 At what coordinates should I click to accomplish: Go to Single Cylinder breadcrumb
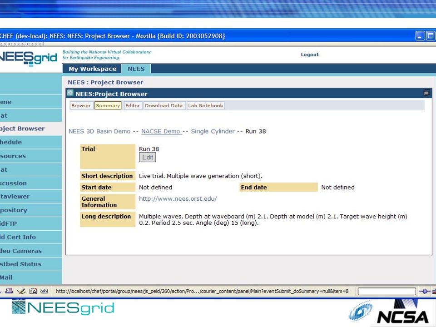coord(213,131)
